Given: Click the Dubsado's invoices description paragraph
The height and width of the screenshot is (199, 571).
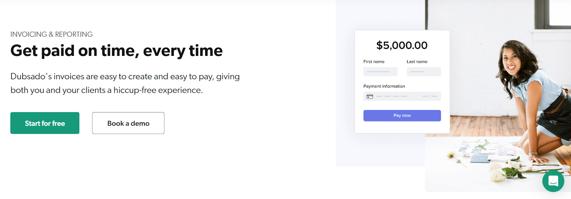Looking at the screenshot, I should (125, 83).
